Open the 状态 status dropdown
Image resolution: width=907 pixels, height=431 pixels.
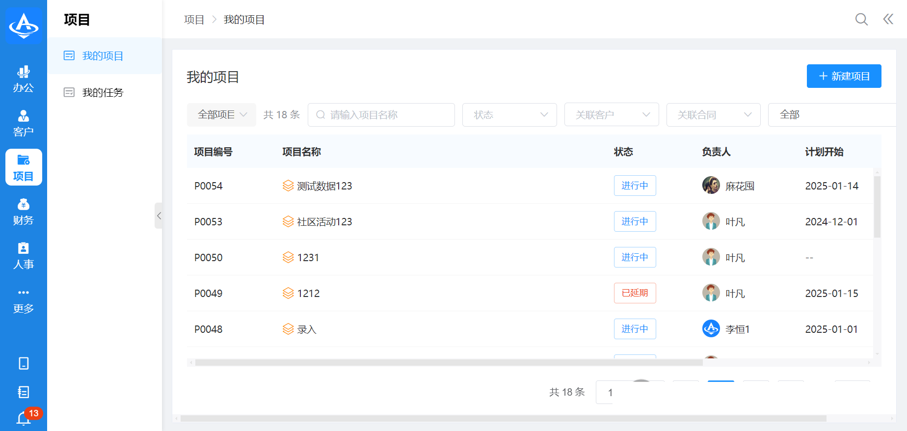coord(509,115)
